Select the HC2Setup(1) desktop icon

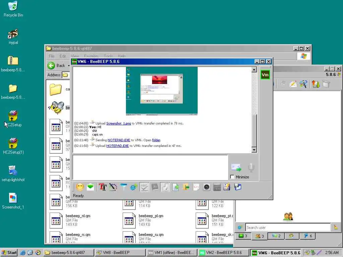click(x=13, y=147)
